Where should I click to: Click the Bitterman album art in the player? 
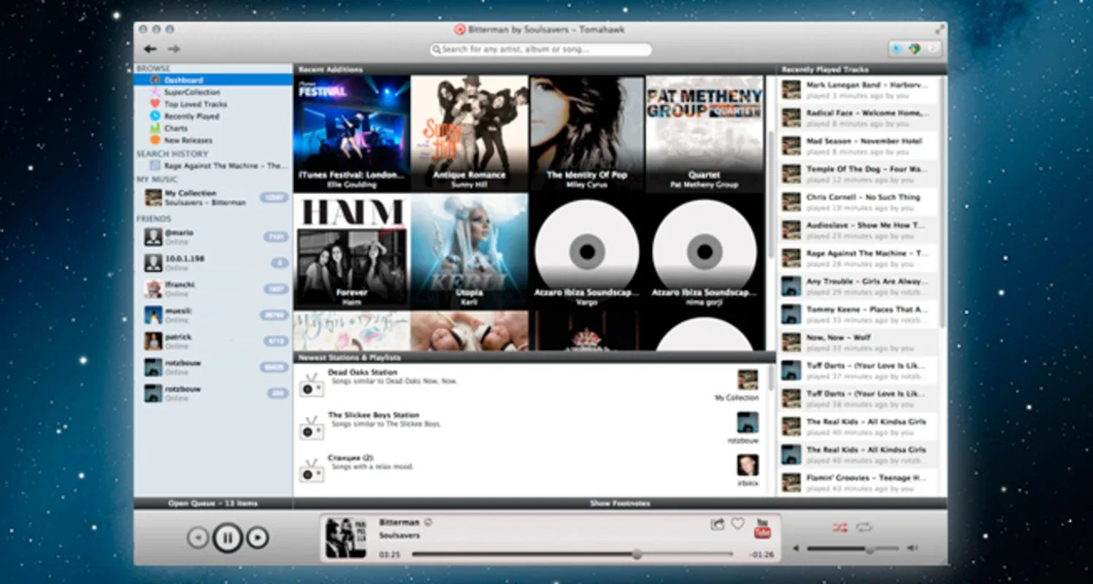pyautogui.click(x=345, y=538)
